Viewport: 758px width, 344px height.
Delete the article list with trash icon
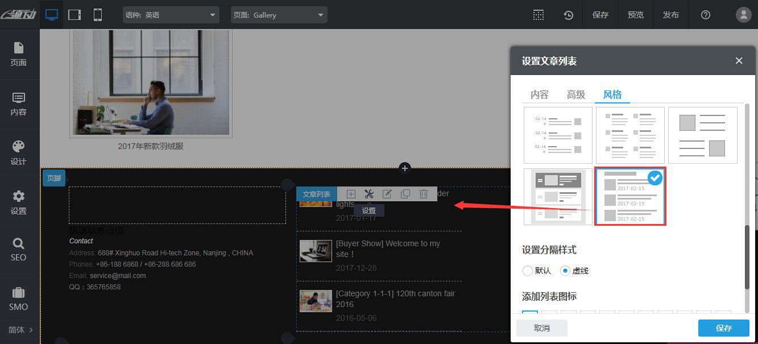pyautogui.click(x=423, y=194)
